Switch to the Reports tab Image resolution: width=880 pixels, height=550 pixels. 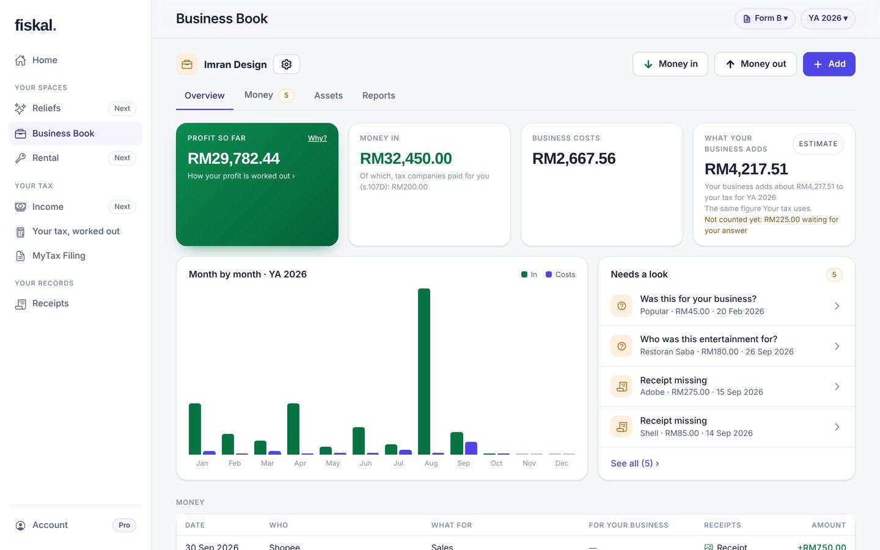point(379,95)
